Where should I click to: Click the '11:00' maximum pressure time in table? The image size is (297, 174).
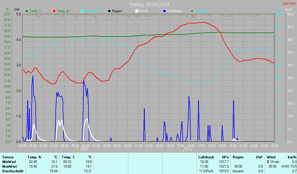(x=204, y=166)
